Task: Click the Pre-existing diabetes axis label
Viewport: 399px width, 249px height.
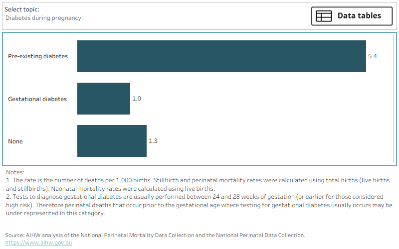Action: 38,56
